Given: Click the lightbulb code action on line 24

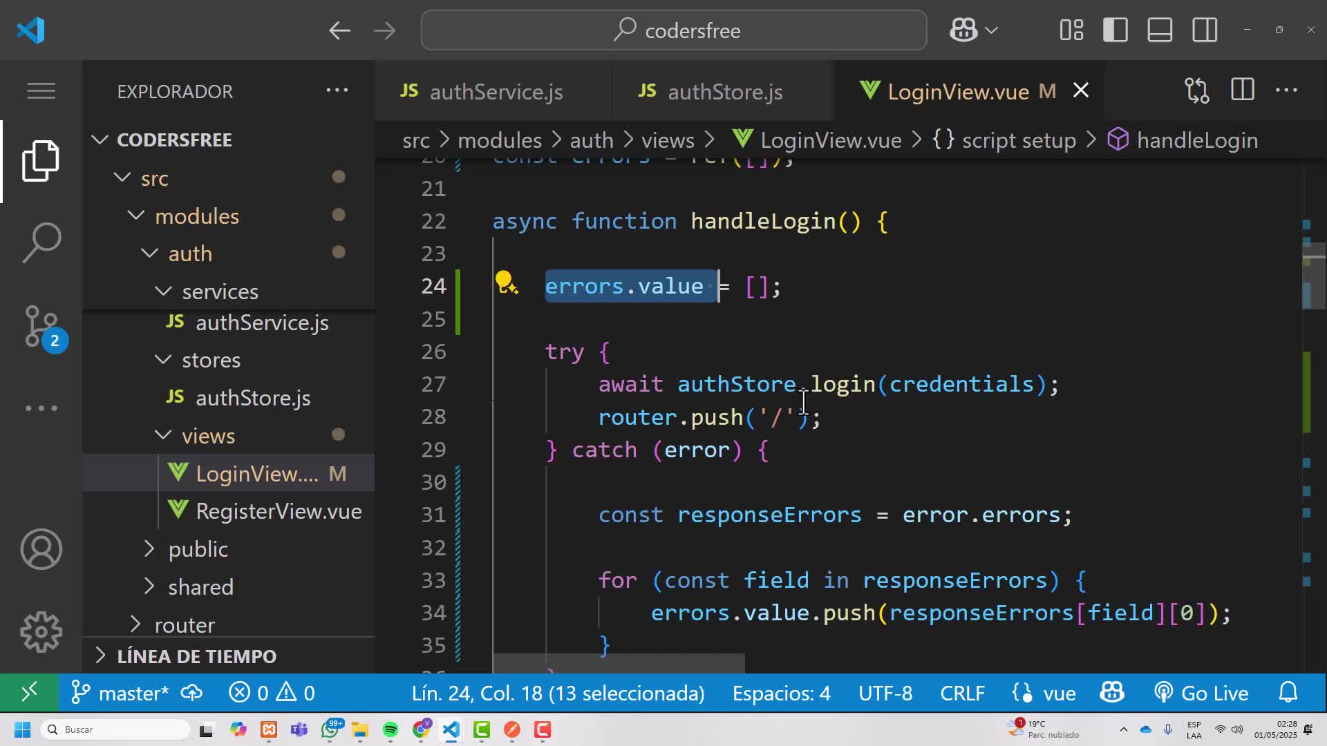Looking at the screenshot, I should click(x=505, y=283).
